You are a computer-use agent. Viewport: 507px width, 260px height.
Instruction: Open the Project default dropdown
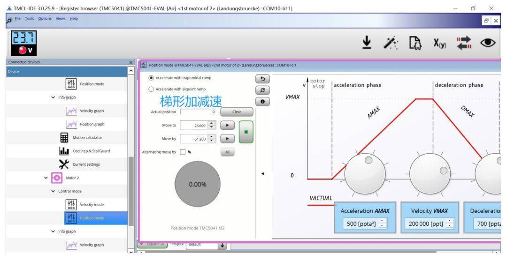223,245
